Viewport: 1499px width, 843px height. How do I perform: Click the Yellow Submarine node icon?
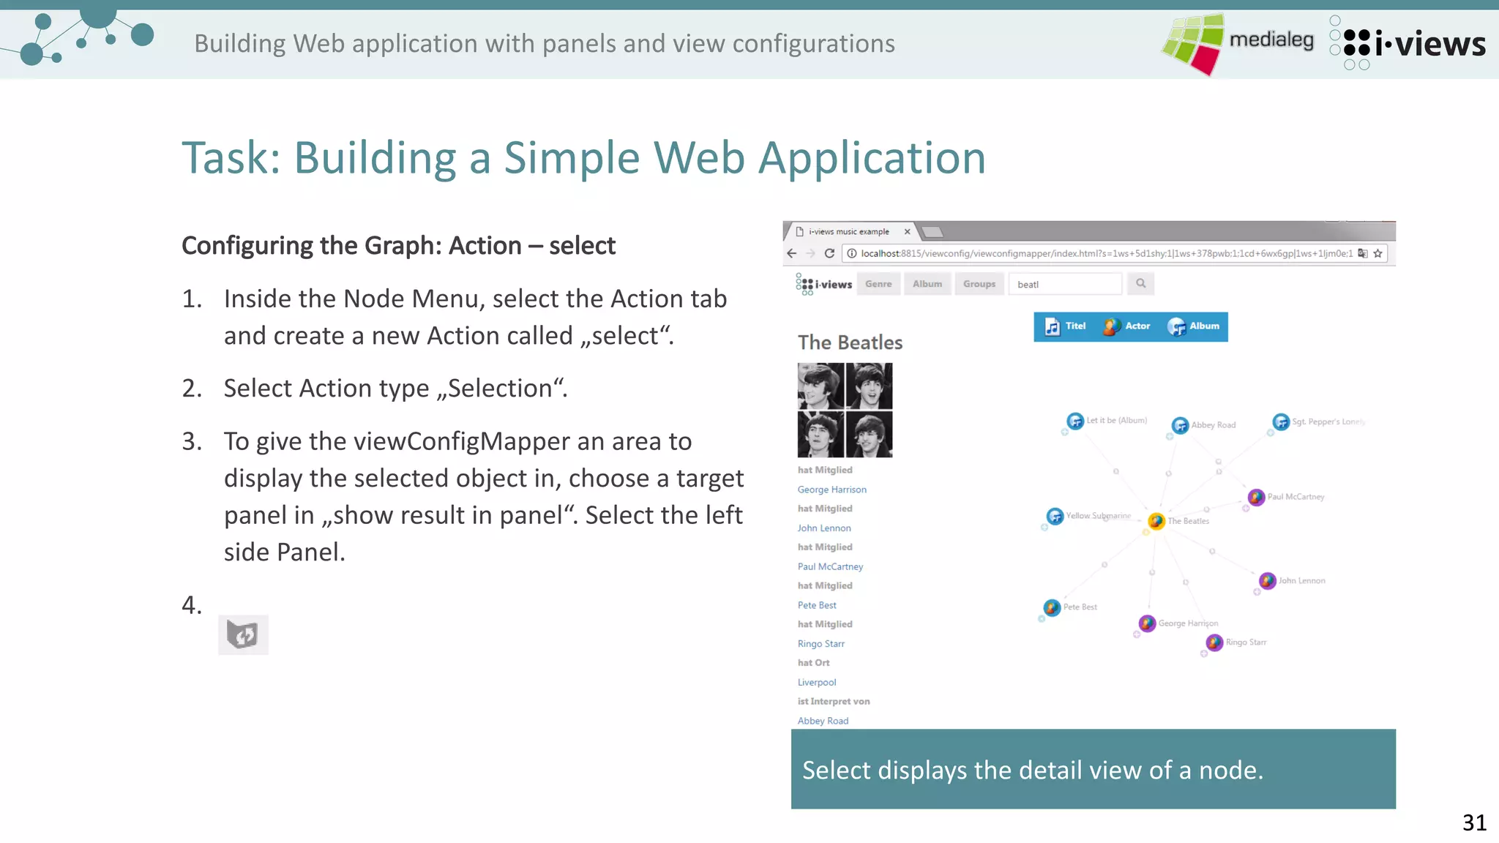coord(1055,517)
